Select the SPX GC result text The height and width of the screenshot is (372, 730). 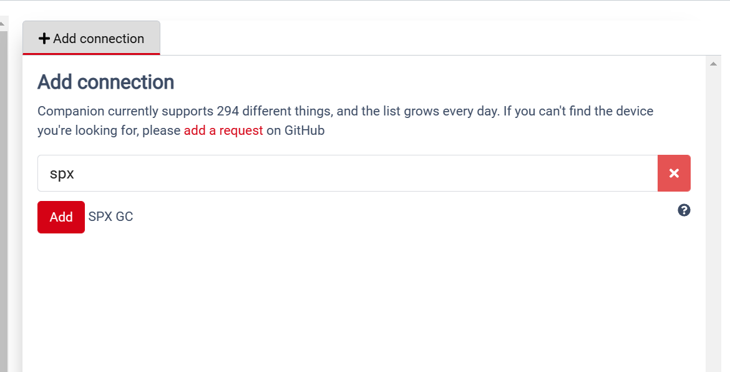click(x=110, y=217)
